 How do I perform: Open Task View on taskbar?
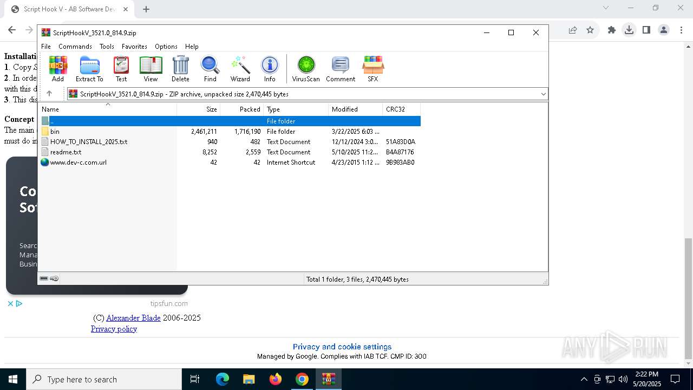point(195,379)
